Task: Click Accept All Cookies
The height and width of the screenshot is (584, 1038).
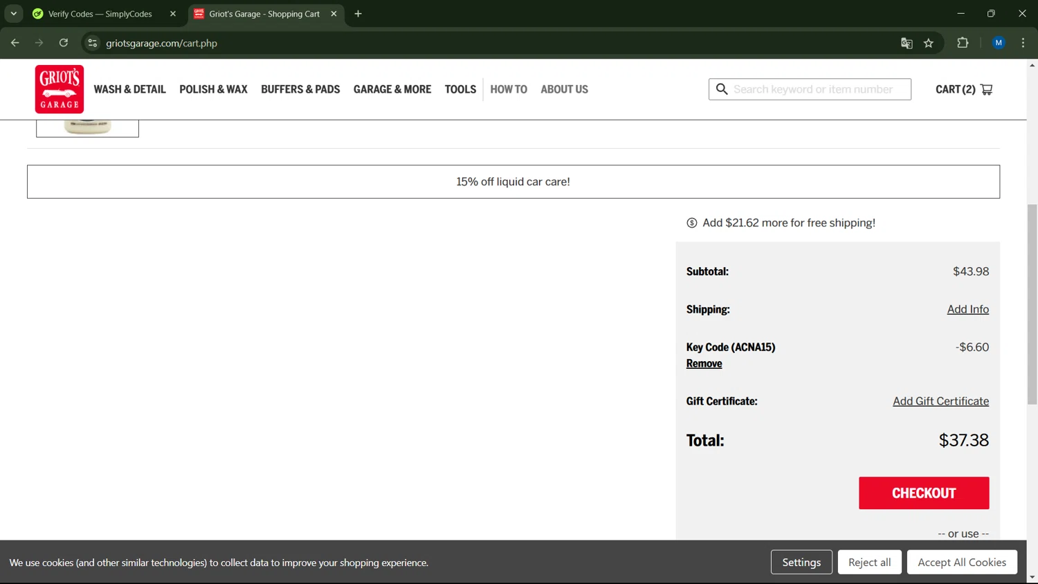Action: pos(962,563)
